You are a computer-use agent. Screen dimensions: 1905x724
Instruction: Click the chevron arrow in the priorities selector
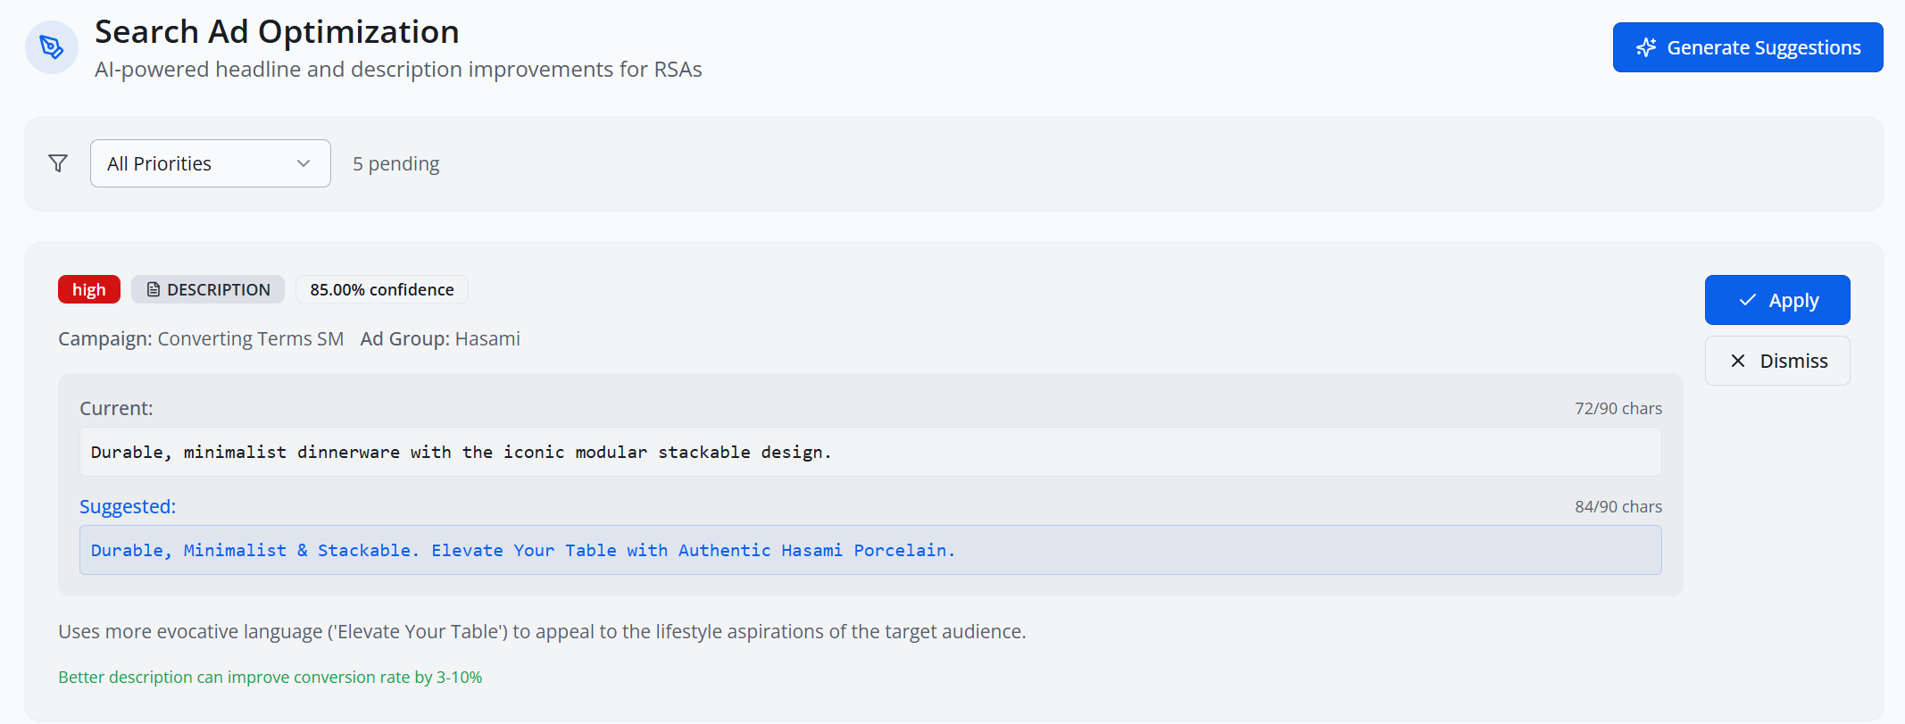click(x=304, y=163)
